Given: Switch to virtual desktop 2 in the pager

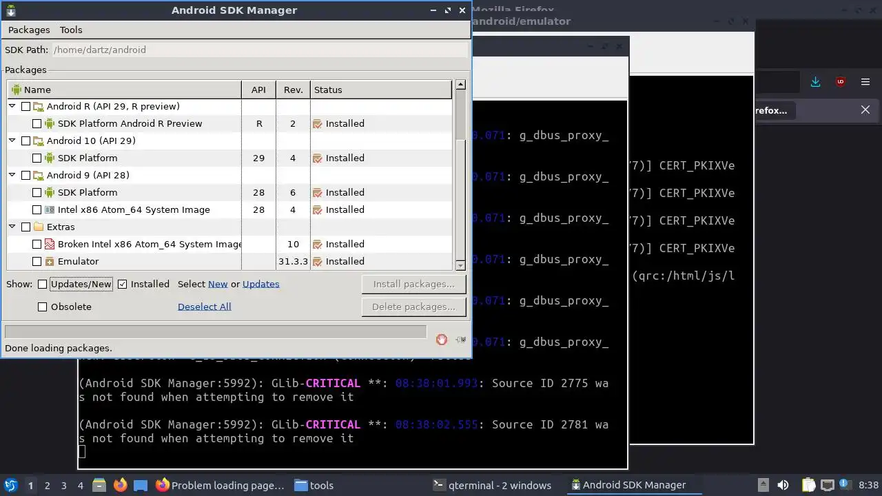Looking at the screenshot, I should pyautogui.click(x=47, y=485).
